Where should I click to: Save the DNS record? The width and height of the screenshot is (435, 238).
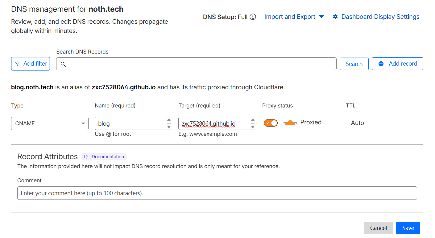pyautogui.click(x=408, y=228)
